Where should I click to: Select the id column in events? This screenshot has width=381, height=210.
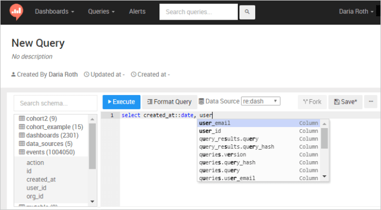[x=29, y=171]
